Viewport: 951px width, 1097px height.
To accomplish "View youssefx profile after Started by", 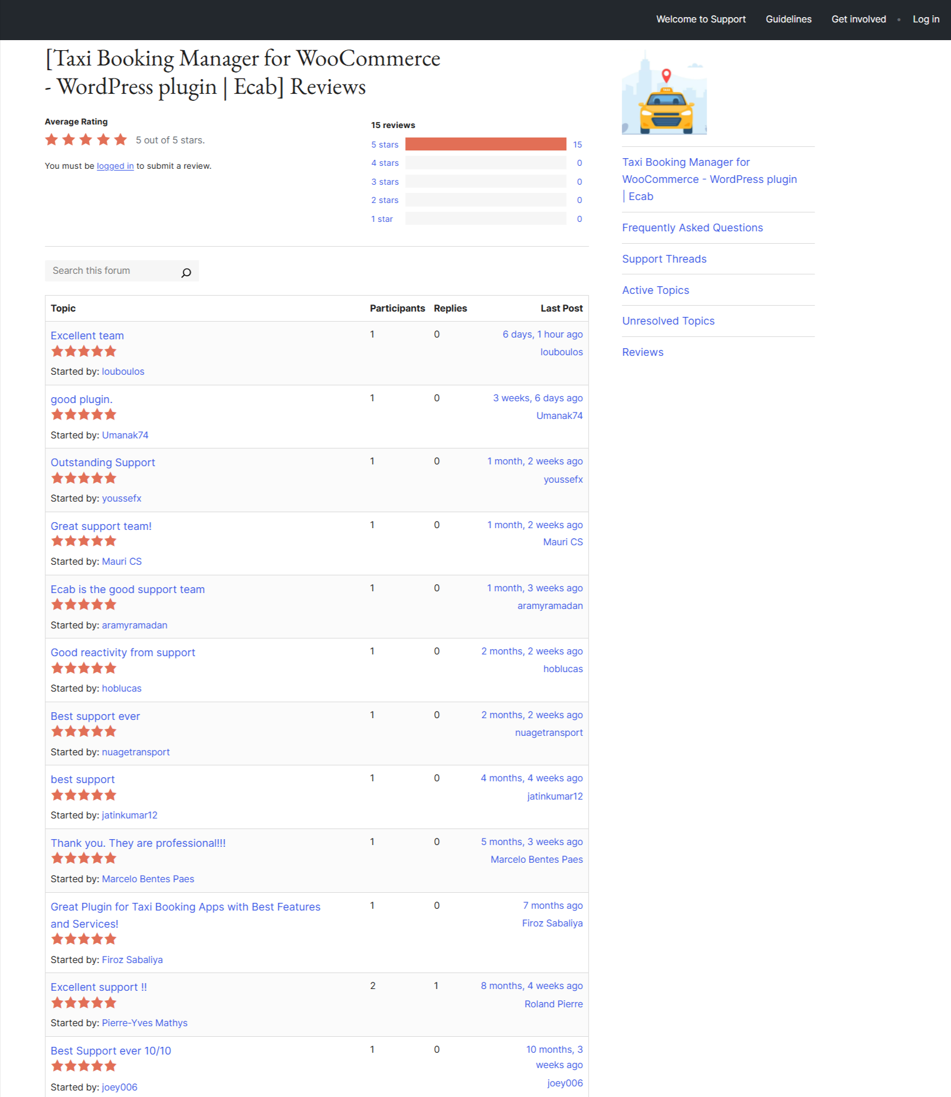I will point(122,499).
